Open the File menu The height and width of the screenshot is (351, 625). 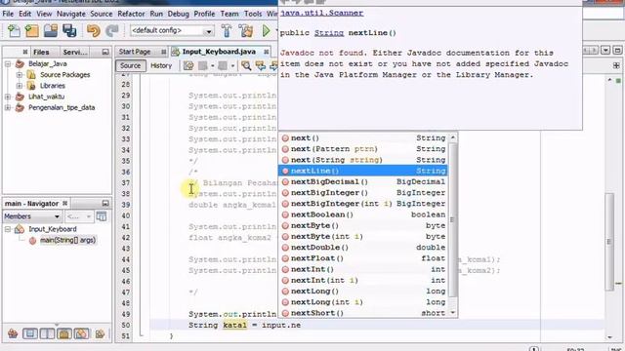tap(8, 14)
